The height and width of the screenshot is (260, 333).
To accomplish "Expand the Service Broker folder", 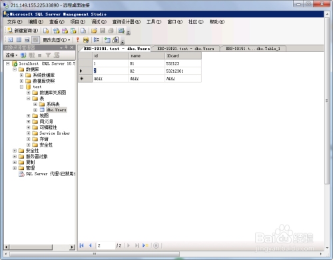I will point(29,133).
